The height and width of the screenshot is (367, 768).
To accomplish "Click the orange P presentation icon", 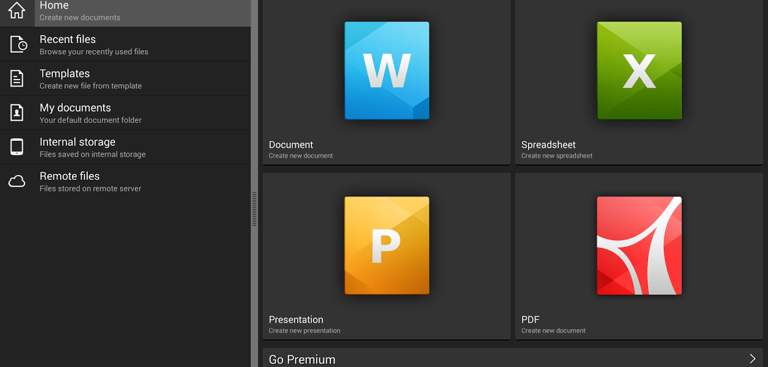I will pyautogui.click(x=387, y=245).
